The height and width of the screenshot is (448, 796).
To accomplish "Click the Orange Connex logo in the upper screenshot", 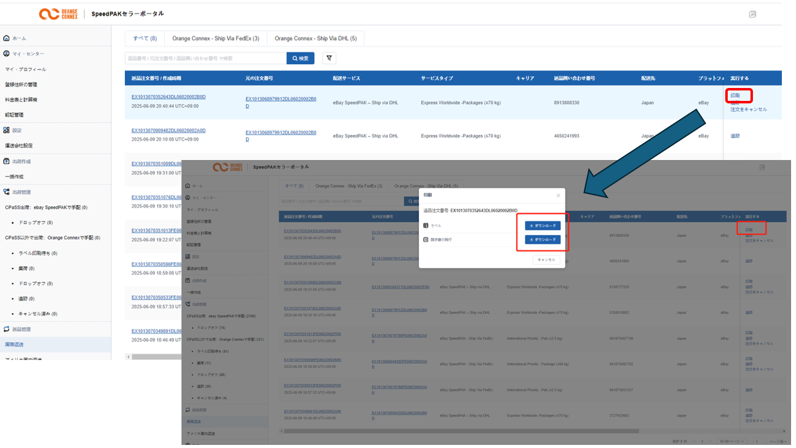I will [60, 14].
